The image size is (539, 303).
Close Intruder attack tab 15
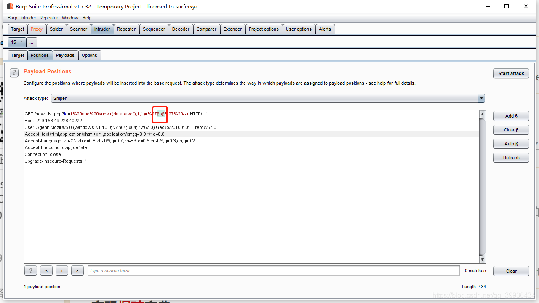pyautogui.click(x=21, y=42)
